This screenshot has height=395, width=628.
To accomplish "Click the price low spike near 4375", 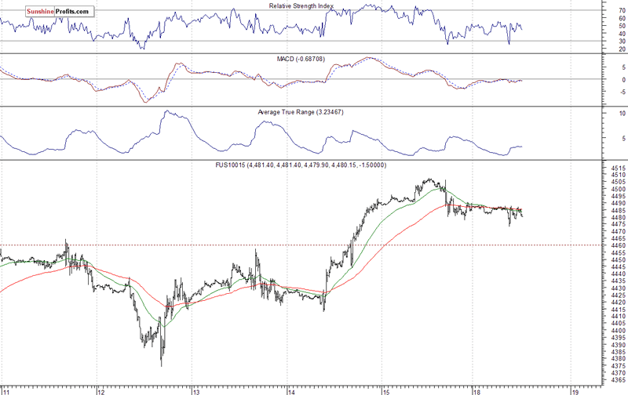I will pyautogui.click(x=162, y=362).
